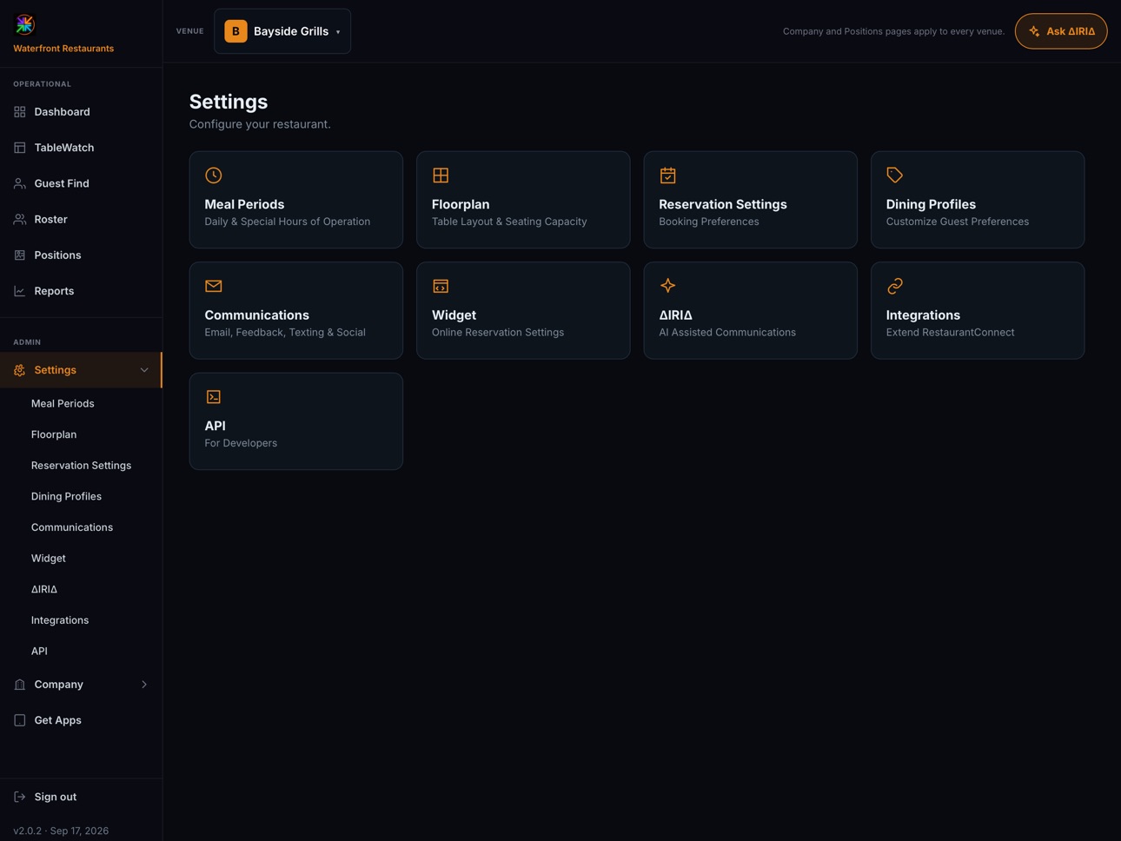Click the Get Apps icon
This screenshot has width=1121, height=841.
point(20,720)
